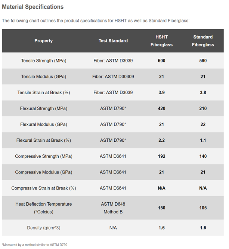Select the Flexural Strain at Break label
Image resolution: width=229 pixels, height=249 pixels.
pos(44,141)
